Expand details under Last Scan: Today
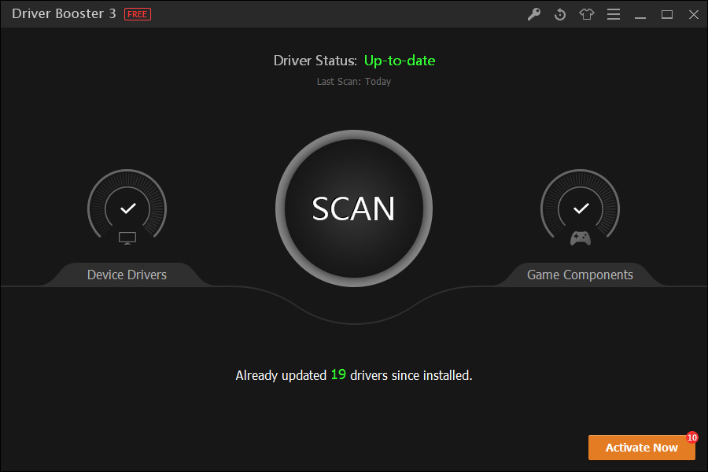The image size is (708, 472). [353, 81]
